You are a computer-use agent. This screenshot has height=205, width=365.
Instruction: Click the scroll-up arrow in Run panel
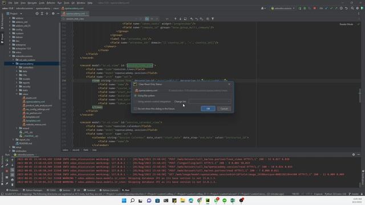(13, 160)
